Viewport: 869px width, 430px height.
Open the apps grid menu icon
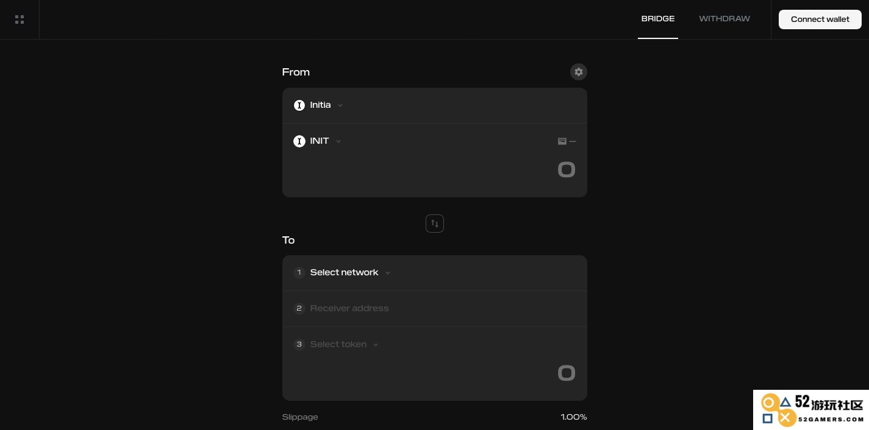[20, 19]
